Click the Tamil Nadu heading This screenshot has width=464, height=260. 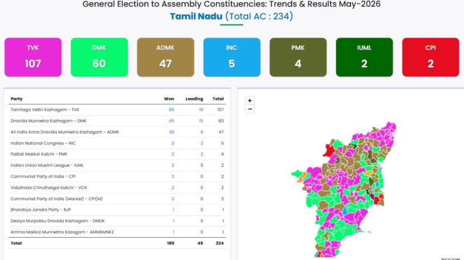[x=196, y=16]
